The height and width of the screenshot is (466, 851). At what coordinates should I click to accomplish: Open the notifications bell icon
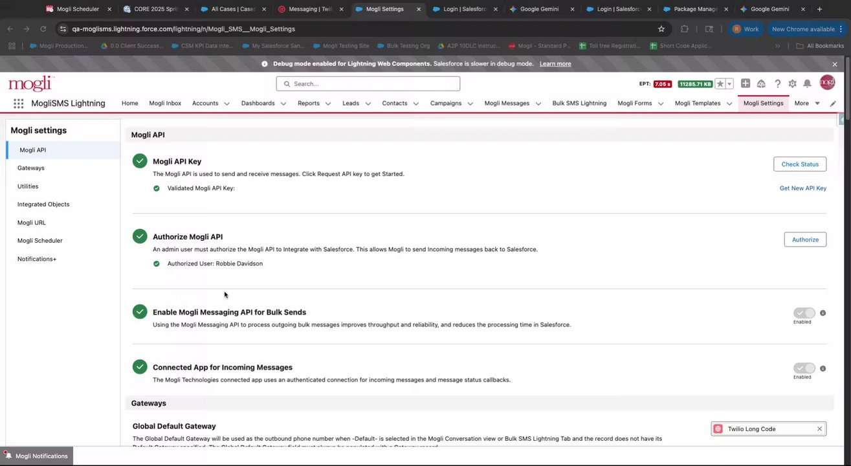[x=808, y=83]
